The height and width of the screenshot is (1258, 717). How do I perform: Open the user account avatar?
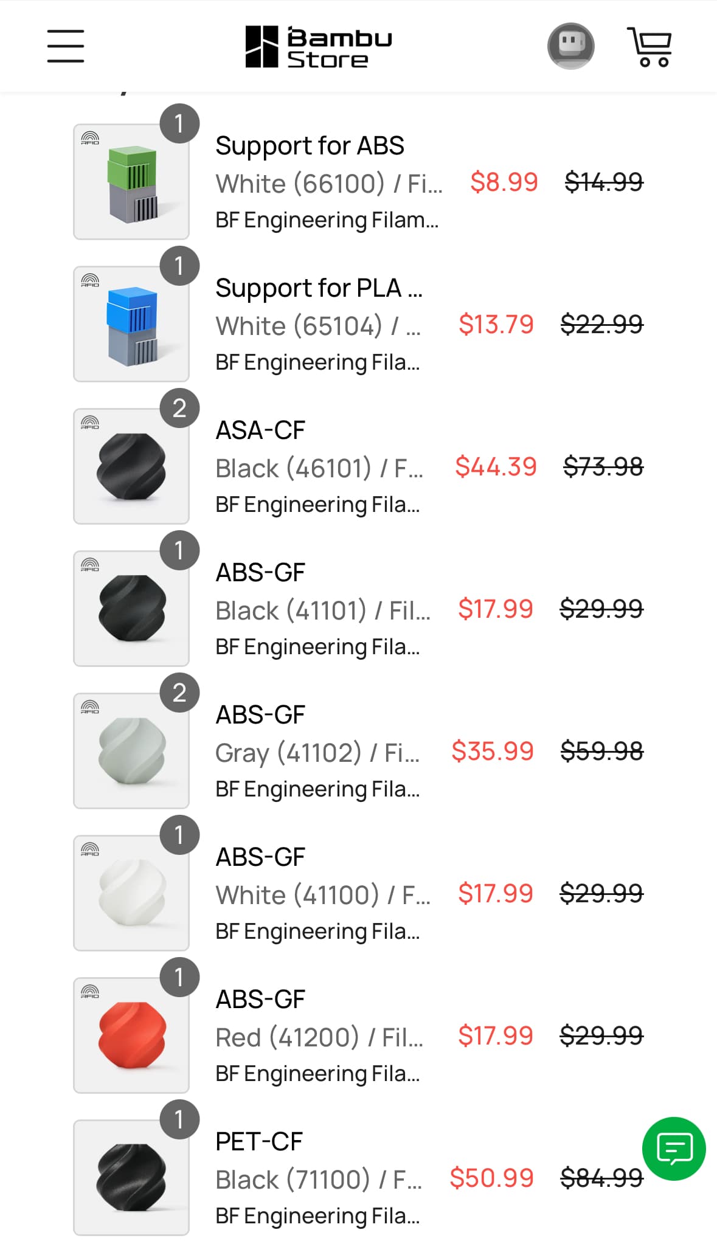coord(570,46)
